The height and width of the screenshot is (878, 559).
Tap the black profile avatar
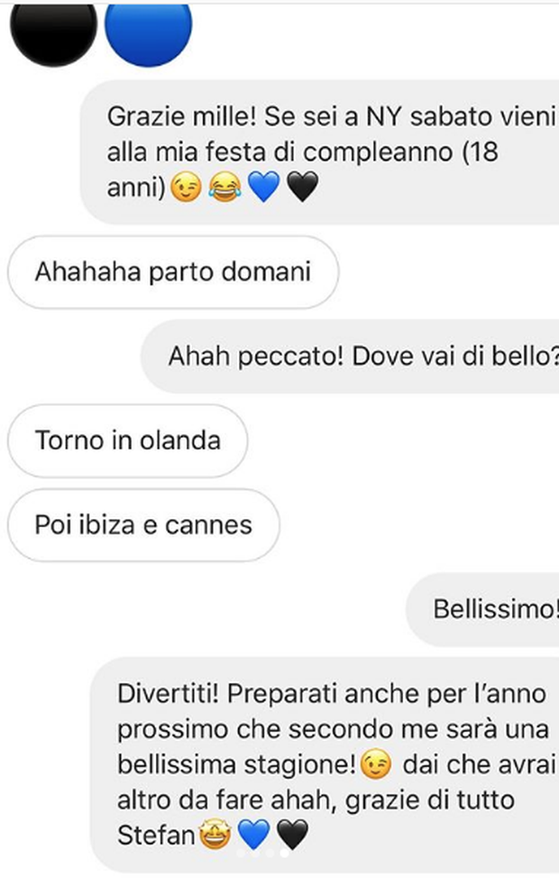pos(53,32)
